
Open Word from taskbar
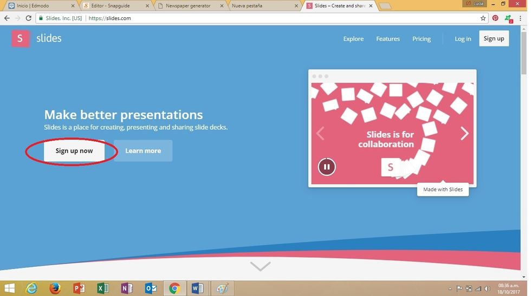197,288
